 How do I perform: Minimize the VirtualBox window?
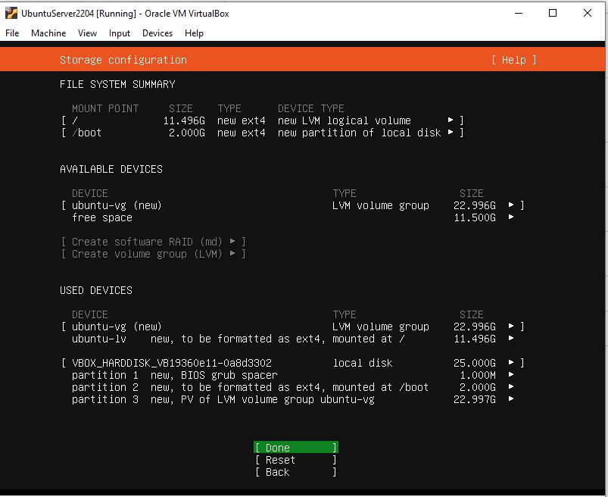coord(519,13)
